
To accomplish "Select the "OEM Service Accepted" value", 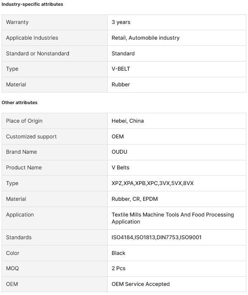I will 141,284.
